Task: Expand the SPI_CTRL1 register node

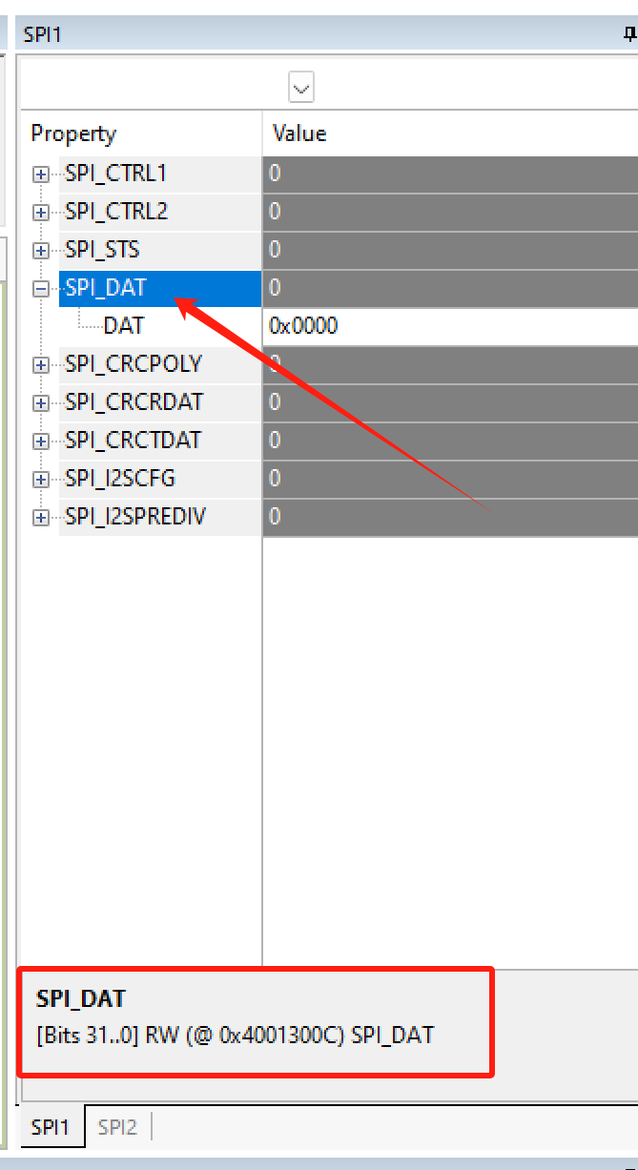Action: click(41, 174)
